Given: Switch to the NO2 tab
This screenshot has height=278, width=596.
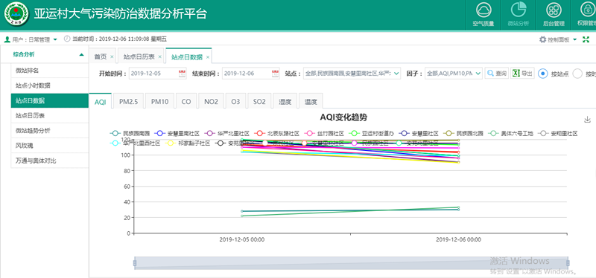Looking at the screenshot, I should click(211, 102).
